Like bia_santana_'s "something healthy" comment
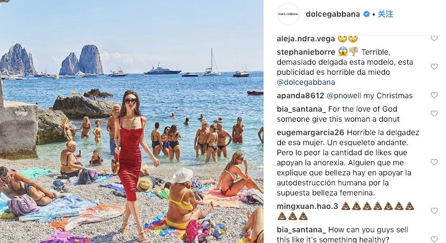446x243 pixels. 434,239
